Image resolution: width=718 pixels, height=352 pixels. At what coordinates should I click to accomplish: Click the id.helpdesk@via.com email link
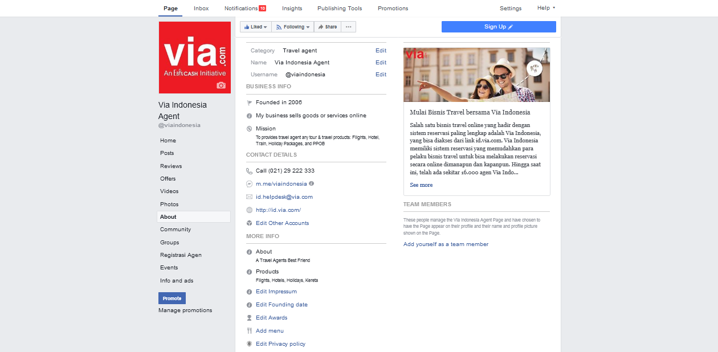[x=284, y=197]
